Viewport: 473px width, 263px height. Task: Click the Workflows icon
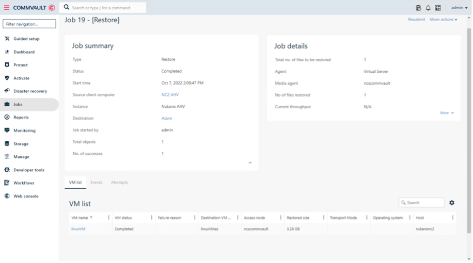coord(7,183)
